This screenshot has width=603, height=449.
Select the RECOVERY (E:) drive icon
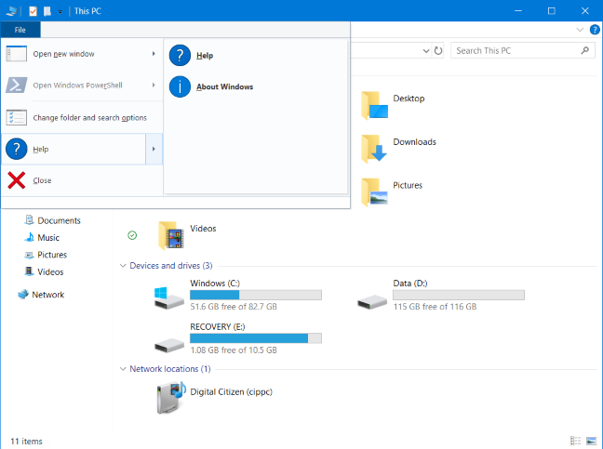point(168,345)
